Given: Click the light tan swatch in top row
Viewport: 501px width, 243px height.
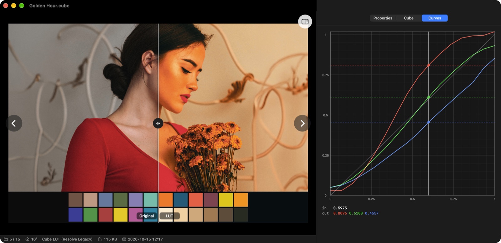Looking at the screenshot, I should [x=90, y=200].
